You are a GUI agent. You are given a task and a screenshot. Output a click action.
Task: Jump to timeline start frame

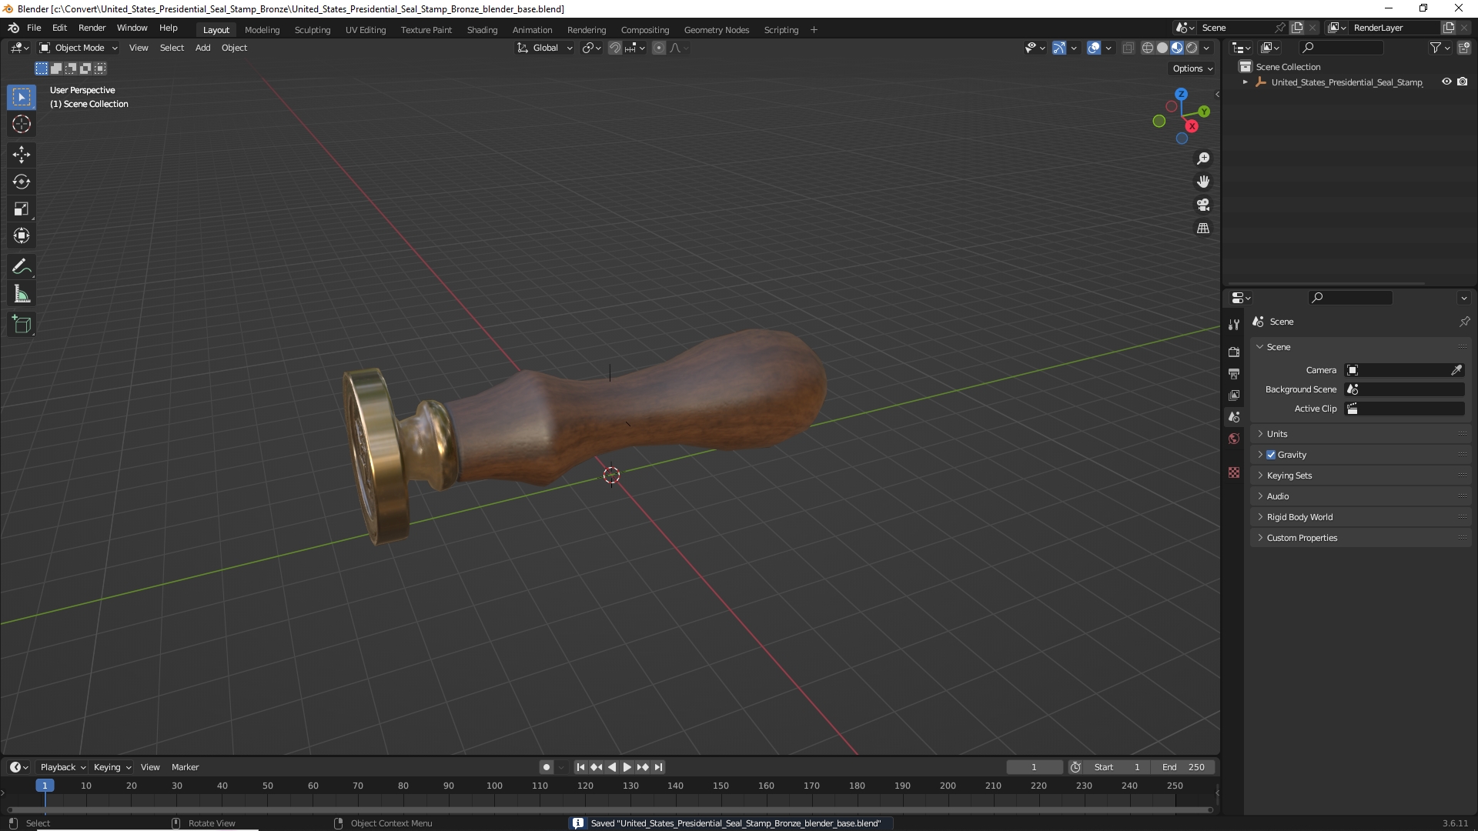pyautogui.click(x=580, y=767)
